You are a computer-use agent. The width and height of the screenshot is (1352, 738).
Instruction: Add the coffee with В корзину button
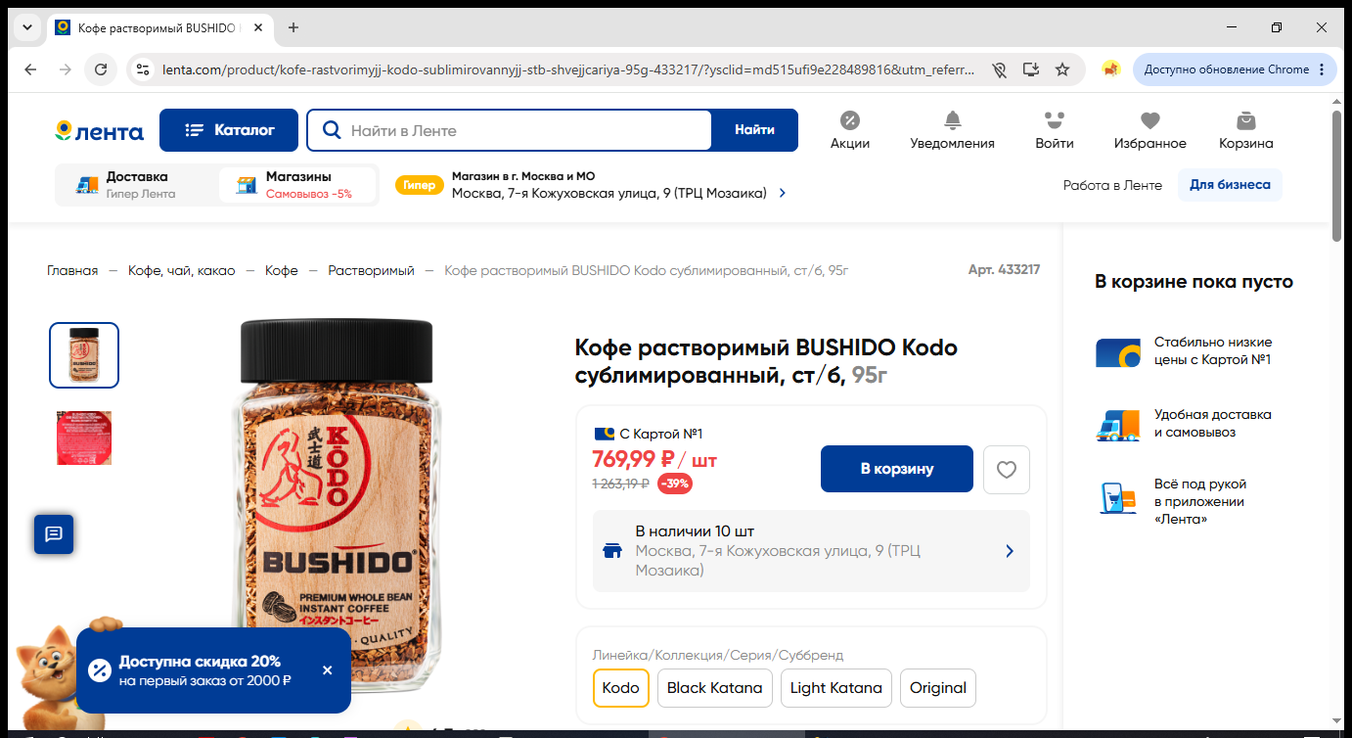(897, 469)
